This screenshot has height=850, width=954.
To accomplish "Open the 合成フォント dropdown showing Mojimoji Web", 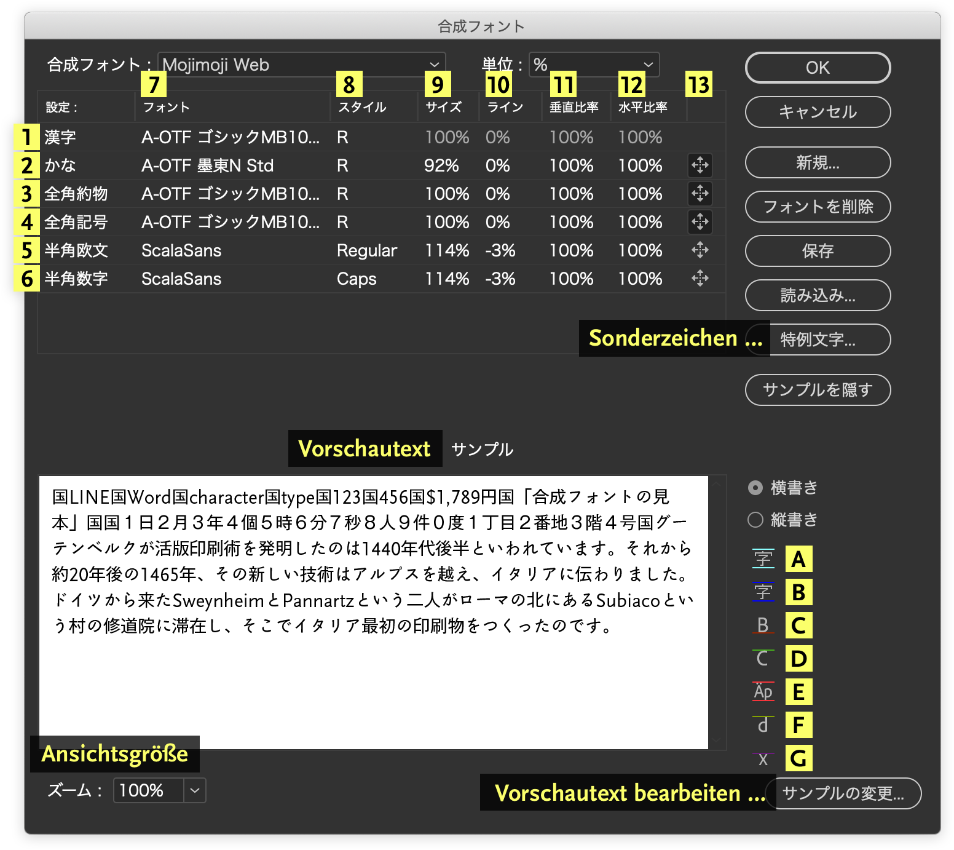I will click(301, 65).
